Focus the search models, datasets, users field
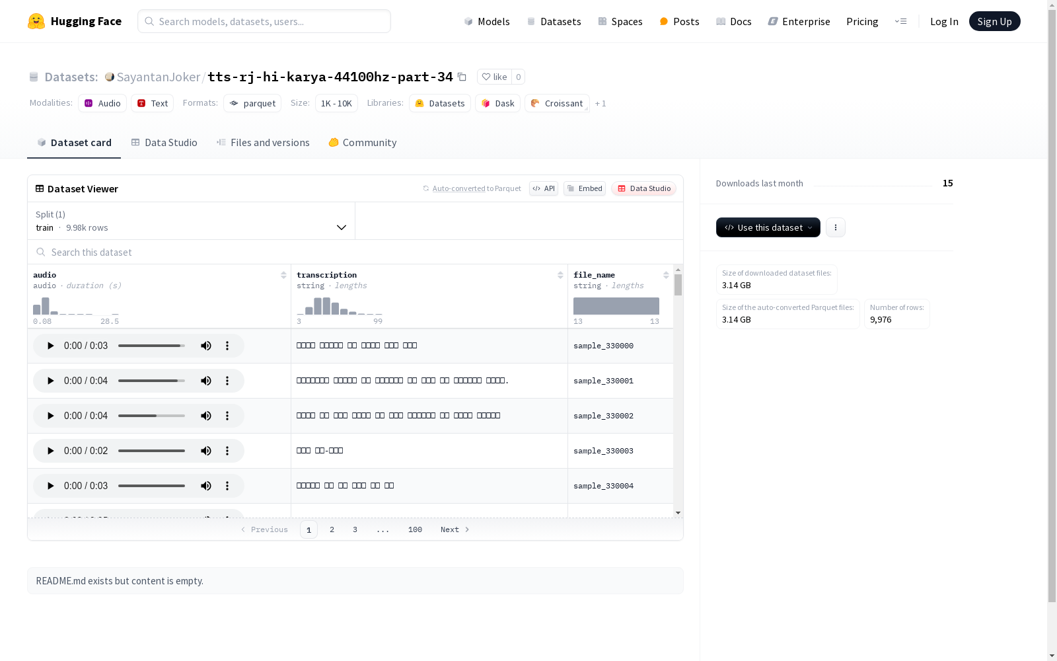Screen dimensions: 1057x661 264,21
